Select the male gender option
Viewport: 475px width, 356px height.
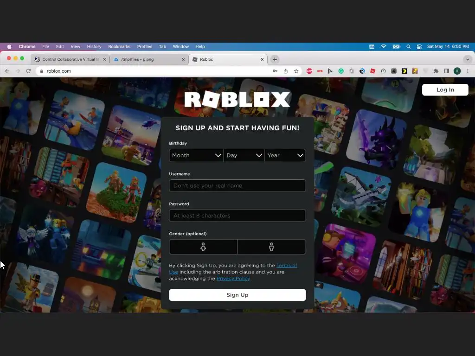pyautogui.click(x=271, y=247)
